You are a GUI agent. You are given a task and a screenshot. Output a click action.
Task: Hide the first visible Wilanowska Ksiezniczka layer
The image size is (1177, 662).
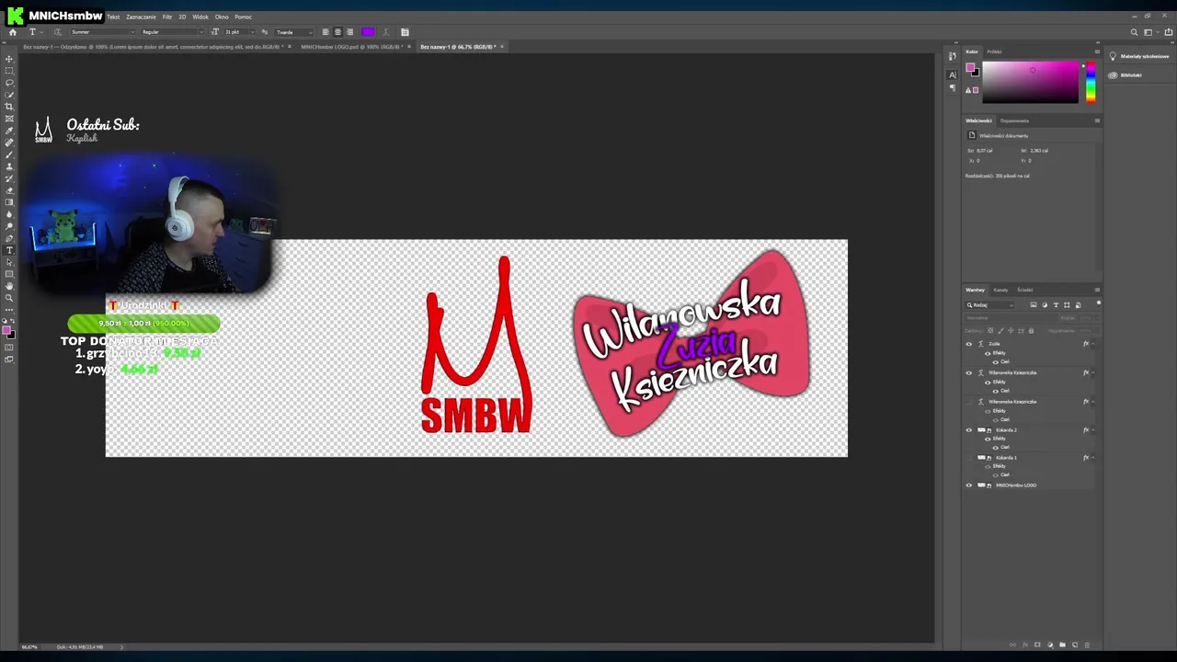coord(968,372)
